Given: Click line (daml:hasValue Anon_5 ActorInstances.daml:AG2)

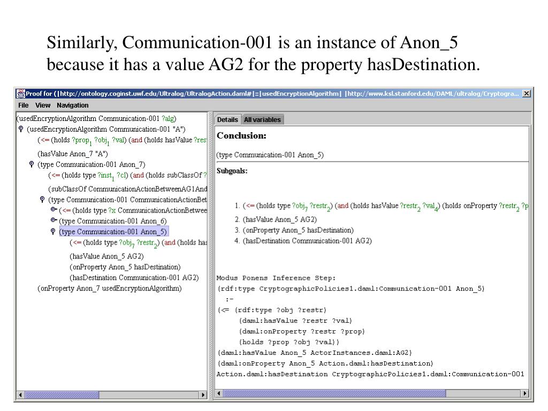Looking at the screenshot, I should click(315, 353).
